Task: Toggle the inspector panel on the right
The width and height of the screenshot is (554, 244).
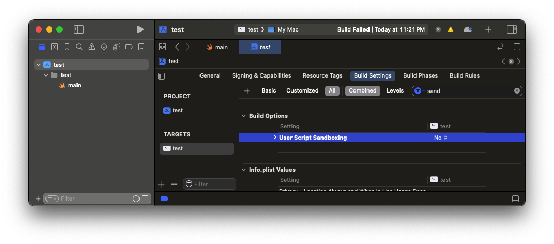Action: click(x=512, y=29)
